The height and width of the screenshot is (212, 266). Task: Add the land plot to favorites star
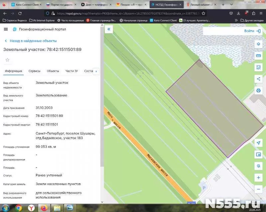(x=7, y=60)
